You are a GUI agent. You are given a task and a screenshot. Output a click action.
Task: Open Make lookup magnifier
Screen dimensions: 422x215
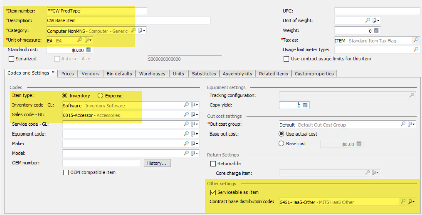186,144
